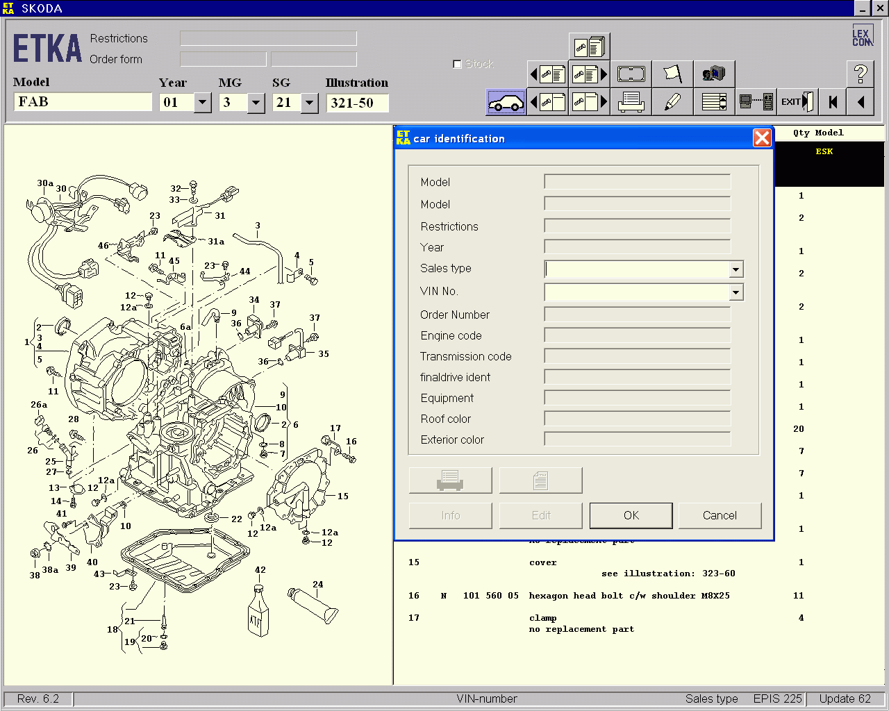The height and width of the screenshot is (711, 889).
Task: Click the Exterior color field
Action: 638,440
